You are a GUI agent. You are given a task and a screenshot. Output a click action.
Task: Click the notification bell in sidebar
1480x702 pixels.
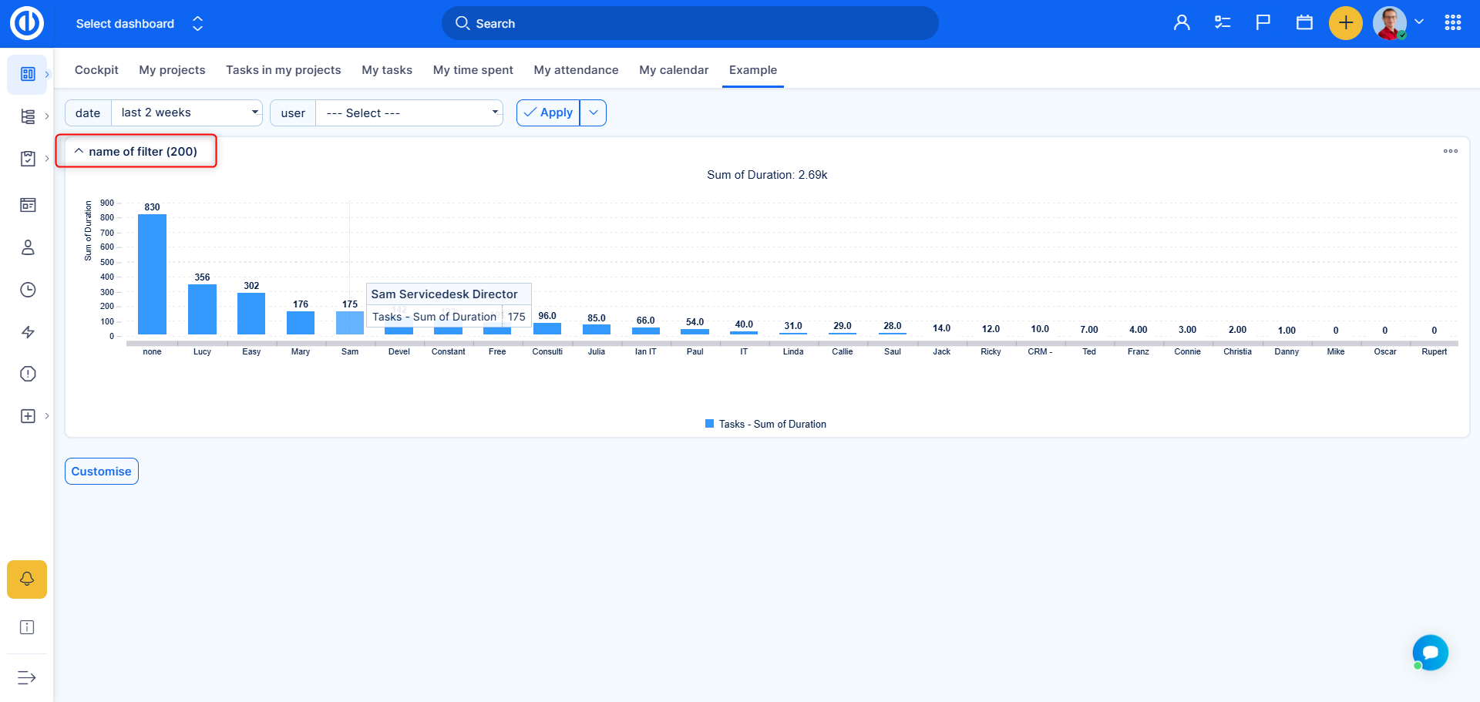coord(27,579)
